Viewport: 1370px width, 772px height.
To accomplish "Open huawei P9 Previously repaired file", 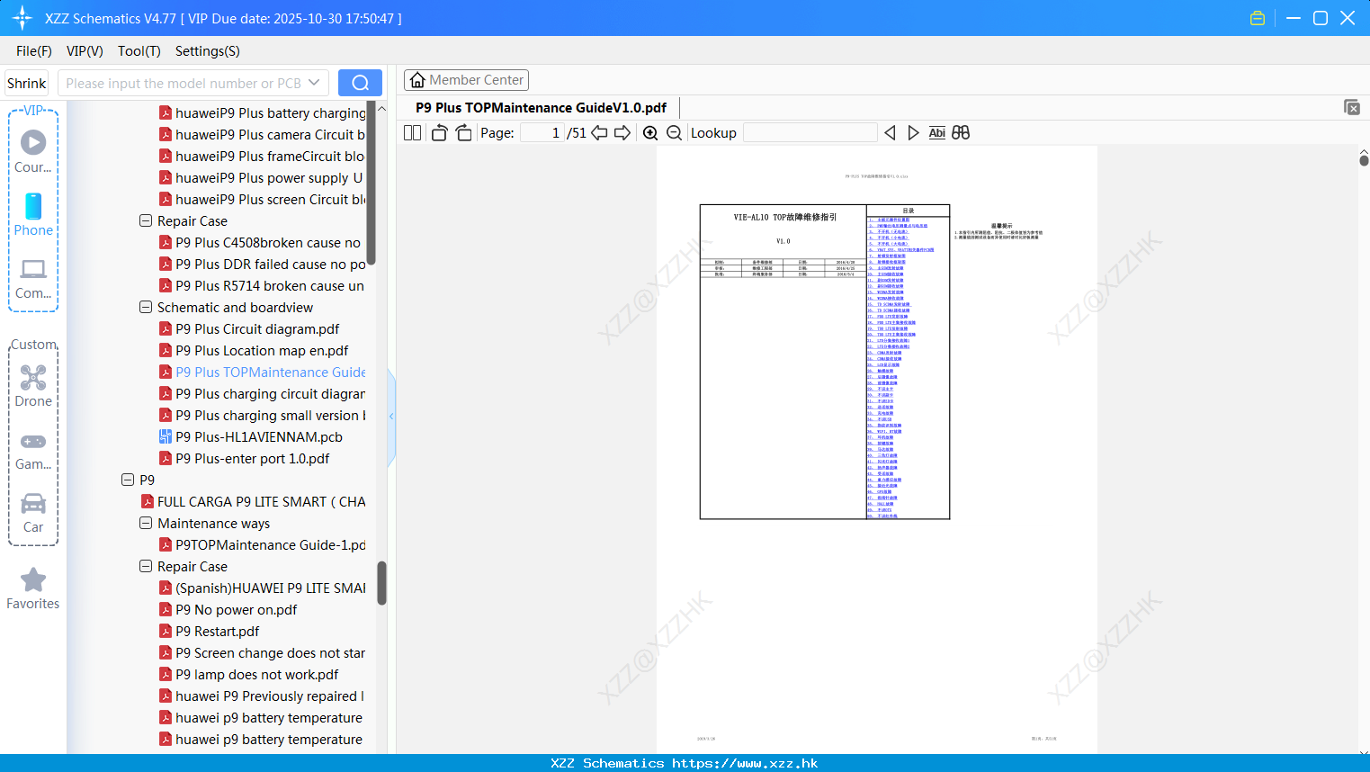I will pyautogui.click(x=262, y=696).
